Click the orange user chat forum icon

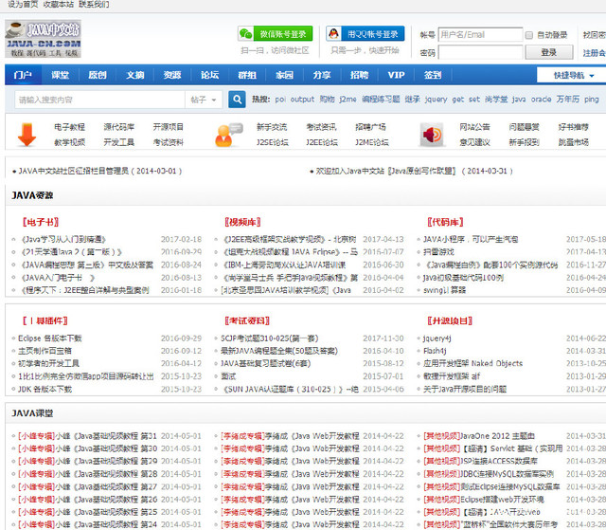[228, 135]
